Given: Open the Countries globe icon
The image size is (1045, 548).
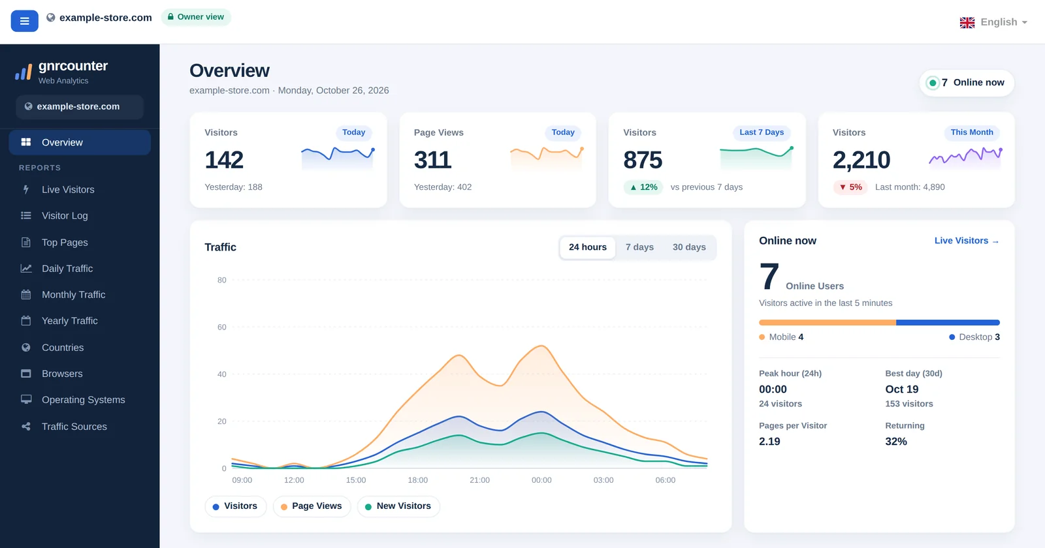Looking at the screenshot, I should pos(26,347).
